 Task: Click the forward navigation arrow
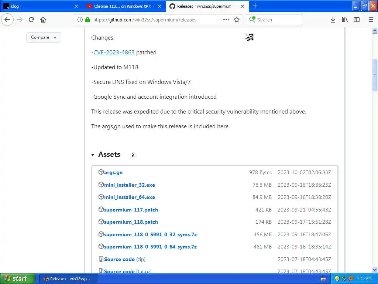pos(20,20)
